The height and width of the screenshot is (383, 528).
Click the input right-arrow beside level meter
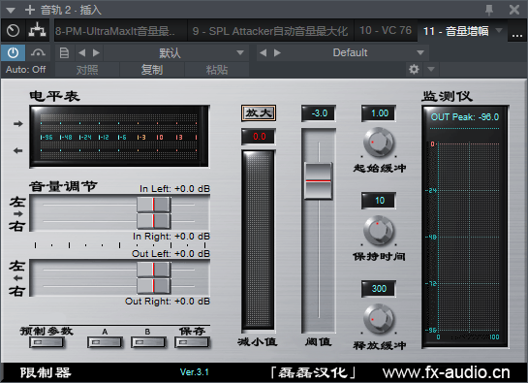(x=18, y=124)
